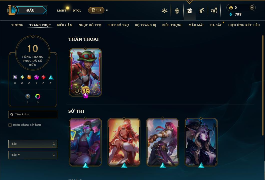Filter skins by Mythic gem icon

(36, 77)
